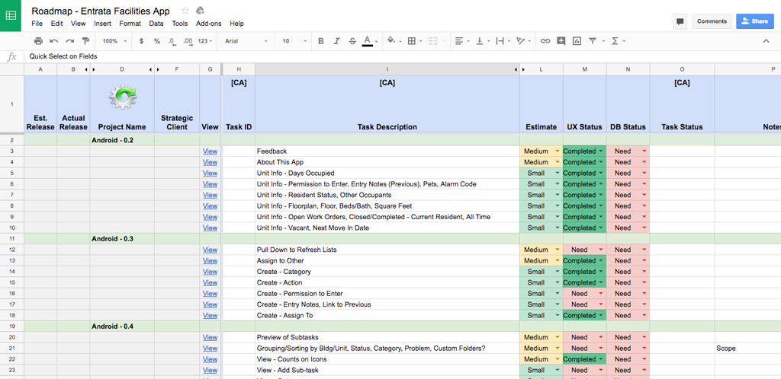Insert a chart
Image resolution: width=781 pixels, height=379 pixels.
tap(577, 41)
